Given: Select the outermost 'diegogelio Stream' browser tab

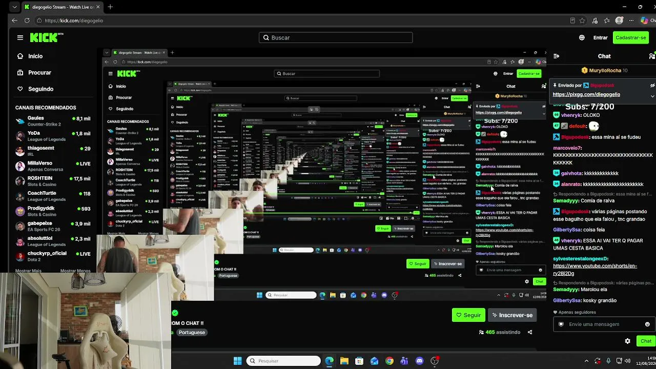Looking at the screenshot, I should [x=63, y=7].
